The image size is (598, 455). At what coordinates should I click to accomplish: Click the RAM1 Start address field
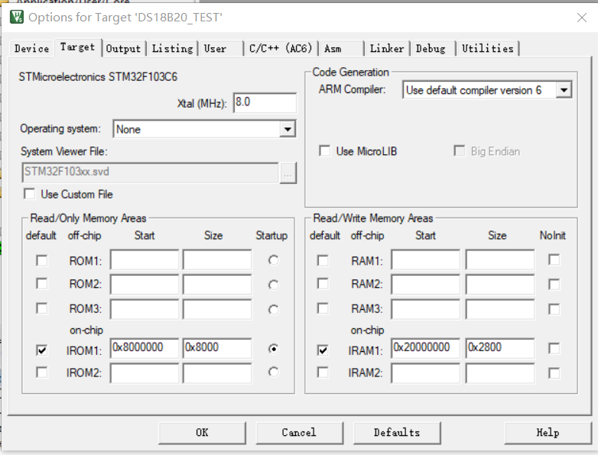coord(426,260)
